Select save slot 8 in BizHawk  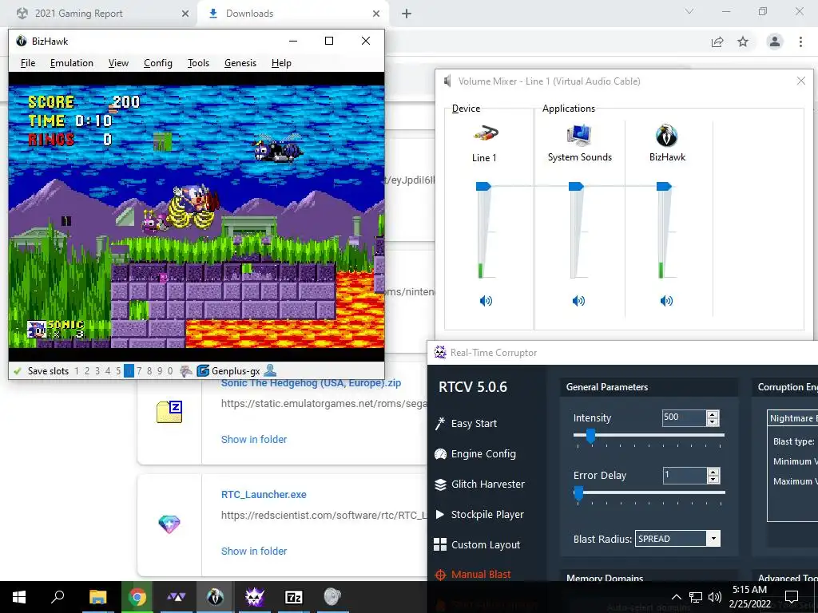(149, 371)
